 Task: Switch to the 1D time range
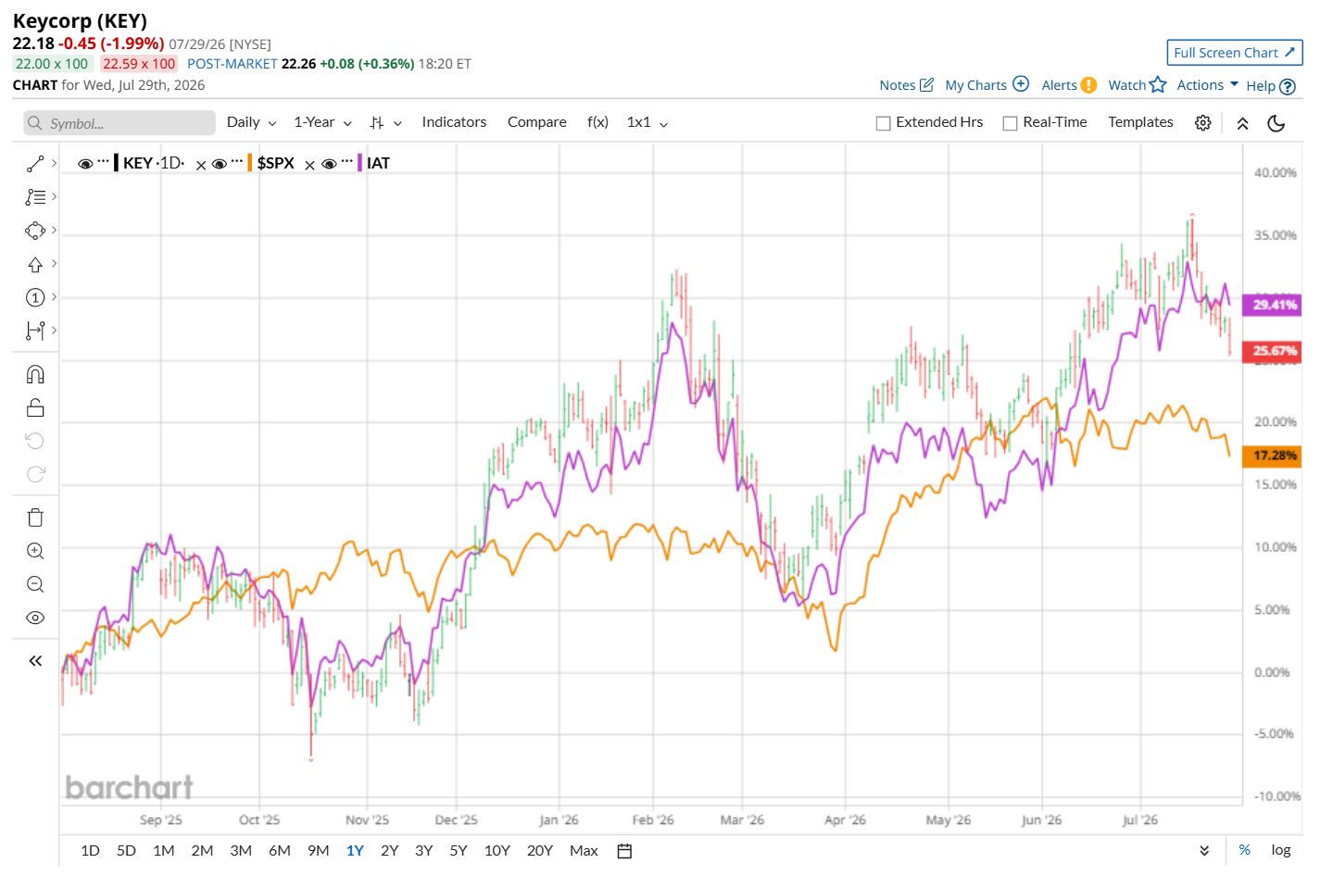(90, 851)
